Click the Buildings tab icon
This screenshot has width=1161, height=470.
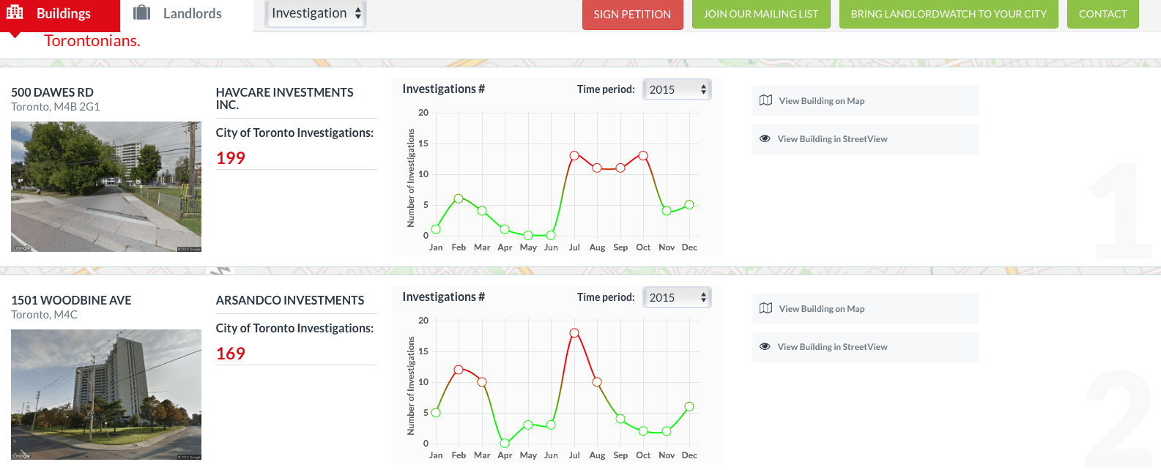pos(15,12)
